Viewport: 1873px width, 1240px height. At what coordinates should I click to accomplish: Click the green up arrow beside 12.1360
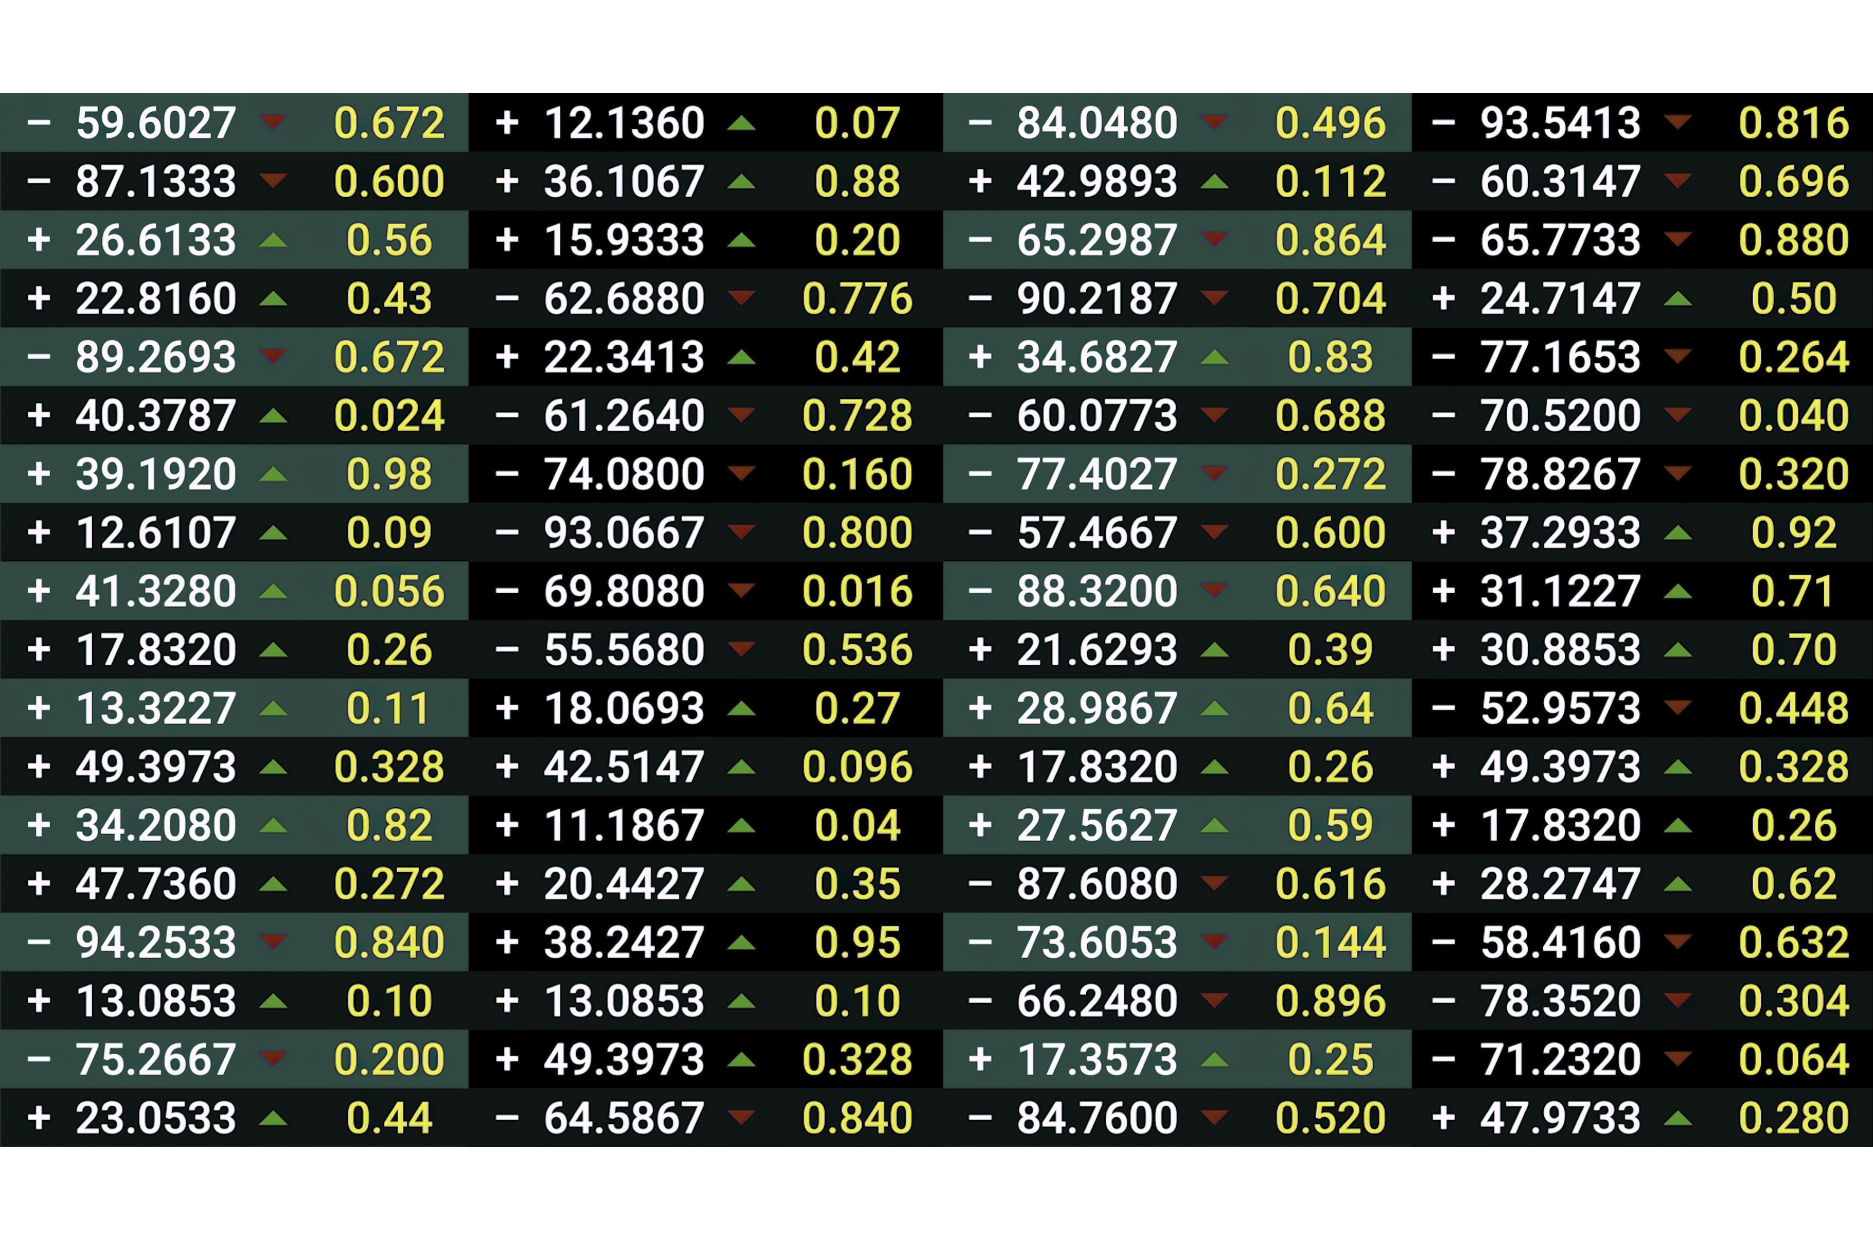coord(741,122)
